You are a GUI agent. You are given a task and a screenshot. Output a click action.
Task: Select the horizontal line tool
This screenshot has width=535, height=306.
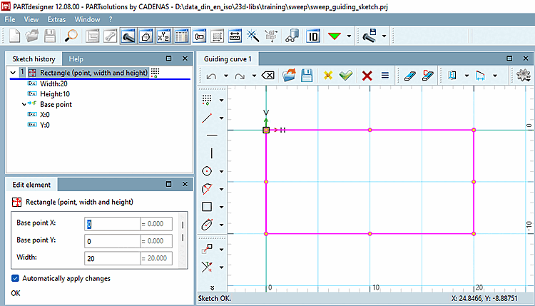click(x=212, y=136)
